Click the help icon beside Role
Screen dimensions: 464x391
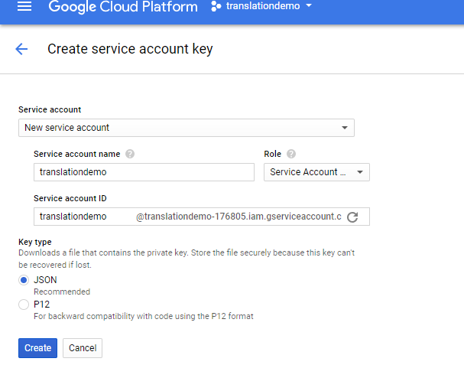click(x=291, y=154)
